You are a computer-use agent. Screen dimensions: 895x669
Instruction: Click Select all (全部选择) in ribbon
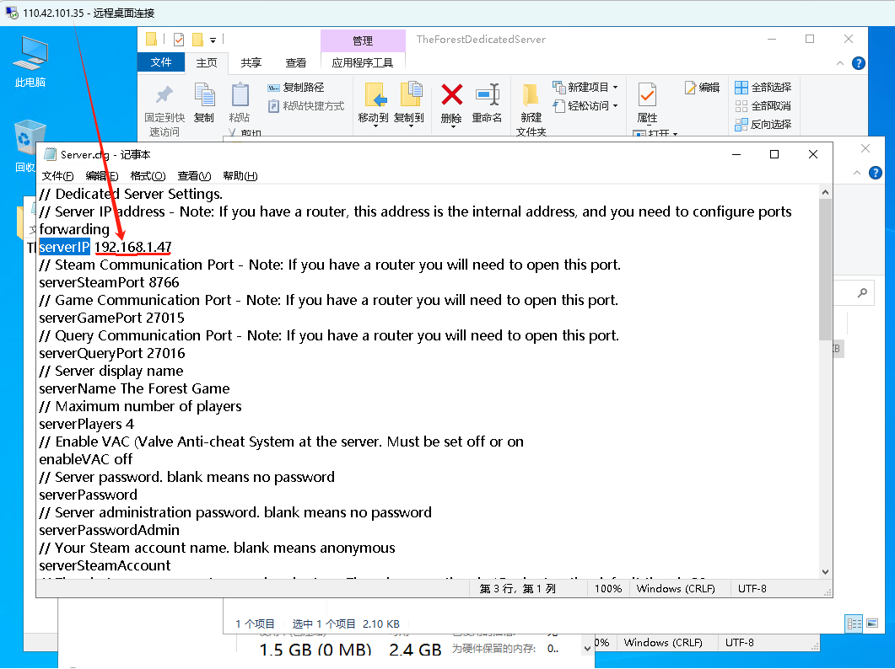point(763,88)
